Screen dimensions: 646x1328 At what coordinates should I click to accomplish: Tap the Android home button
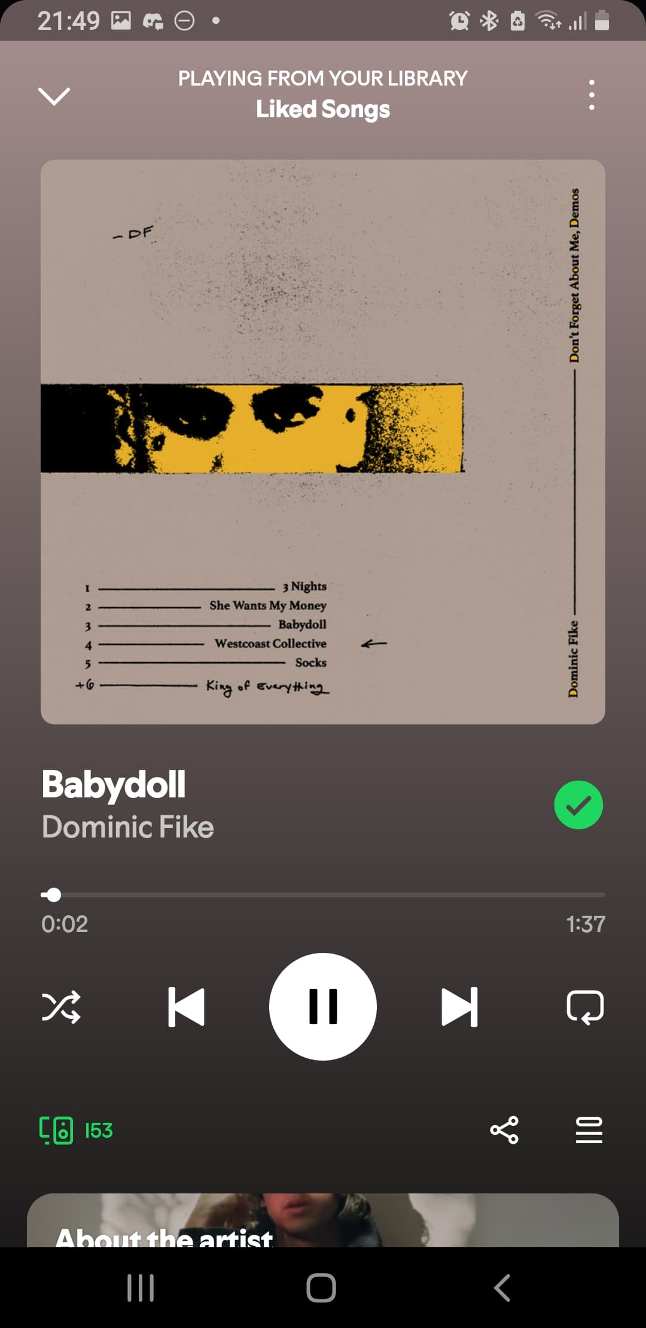(x=321, y=1288)
